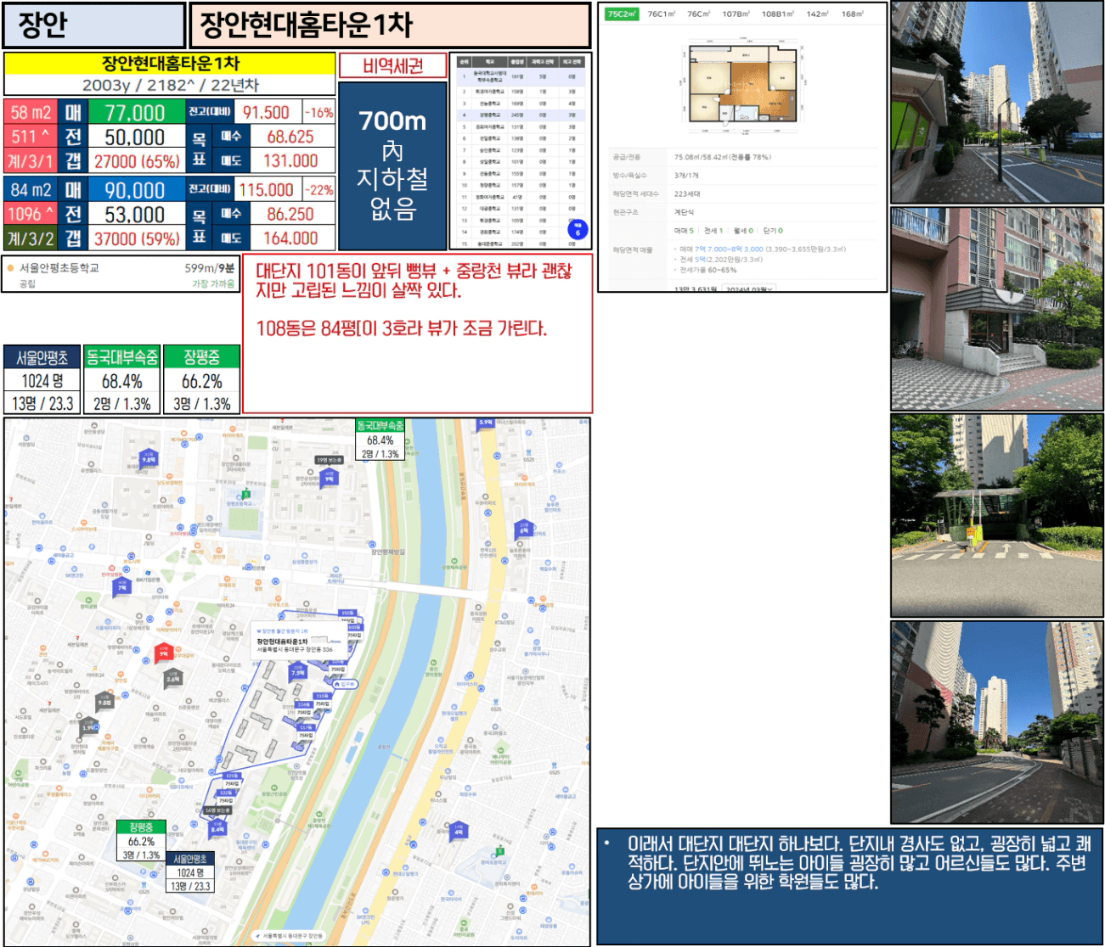Open the 108B1㎡ area tab
This screenshot has width=1105, height=947.
click(777, 14)
